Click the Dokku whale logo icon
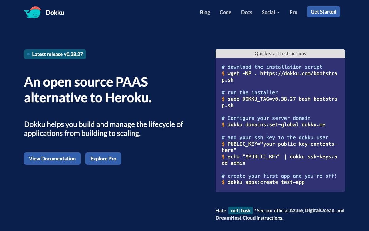 point(32,12)
